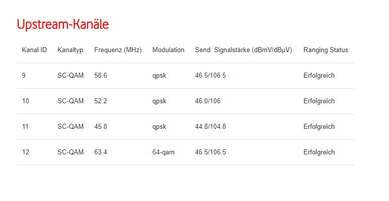Select the 52.2 frequency value
The height and width of the screenshot is (201, 389).
coord(101,101)
